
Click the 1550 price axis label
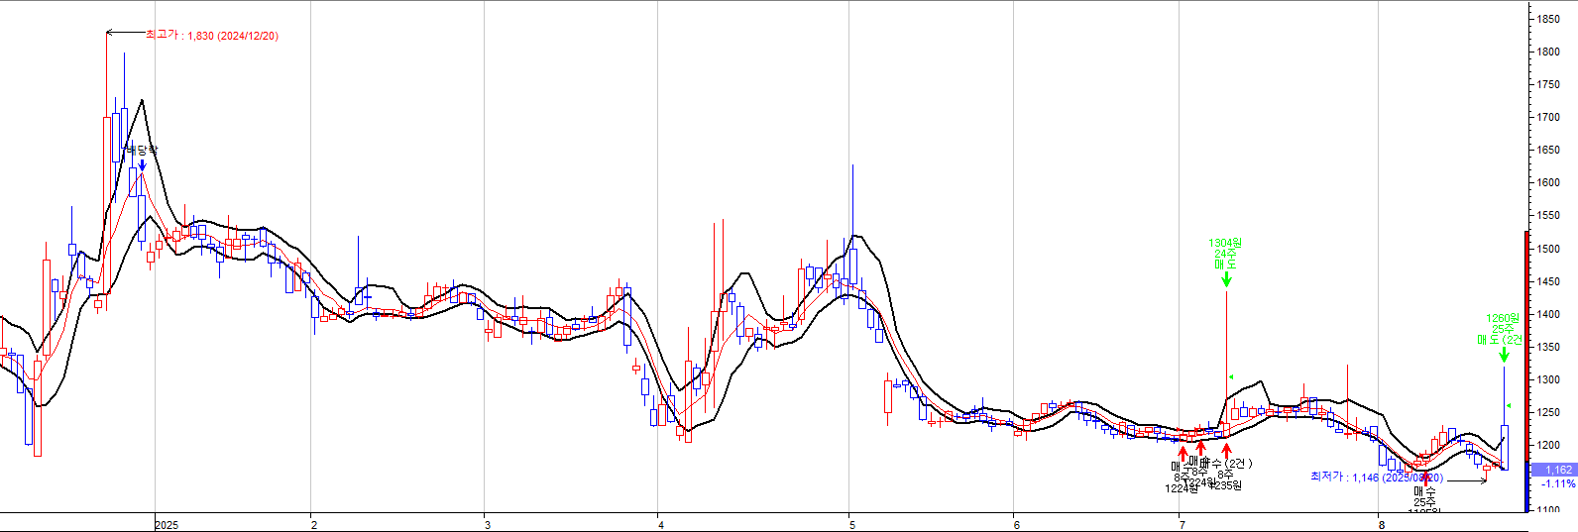pyautogui.click(x=1548, y=215)
